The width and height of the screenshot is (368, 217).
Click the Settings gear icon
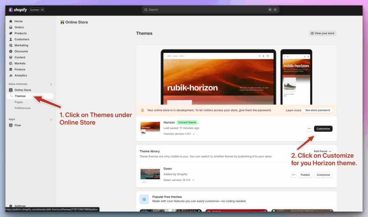11,206
